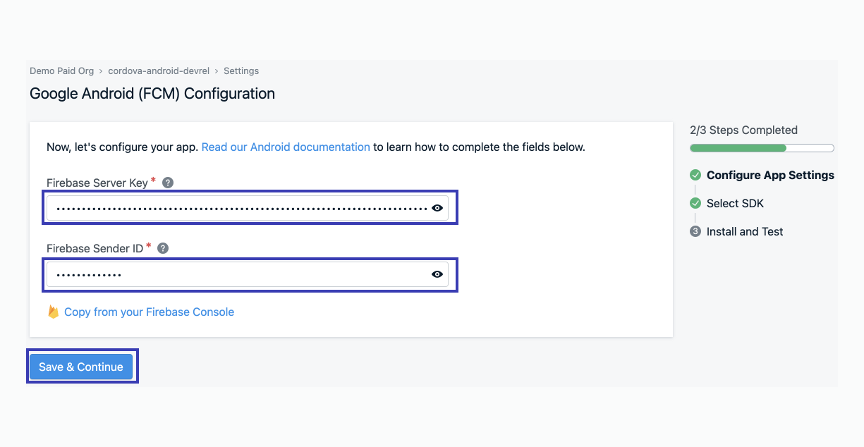Click the eye icon in the Server Key field
864x447 pixels.
click(x=437, y=207)
